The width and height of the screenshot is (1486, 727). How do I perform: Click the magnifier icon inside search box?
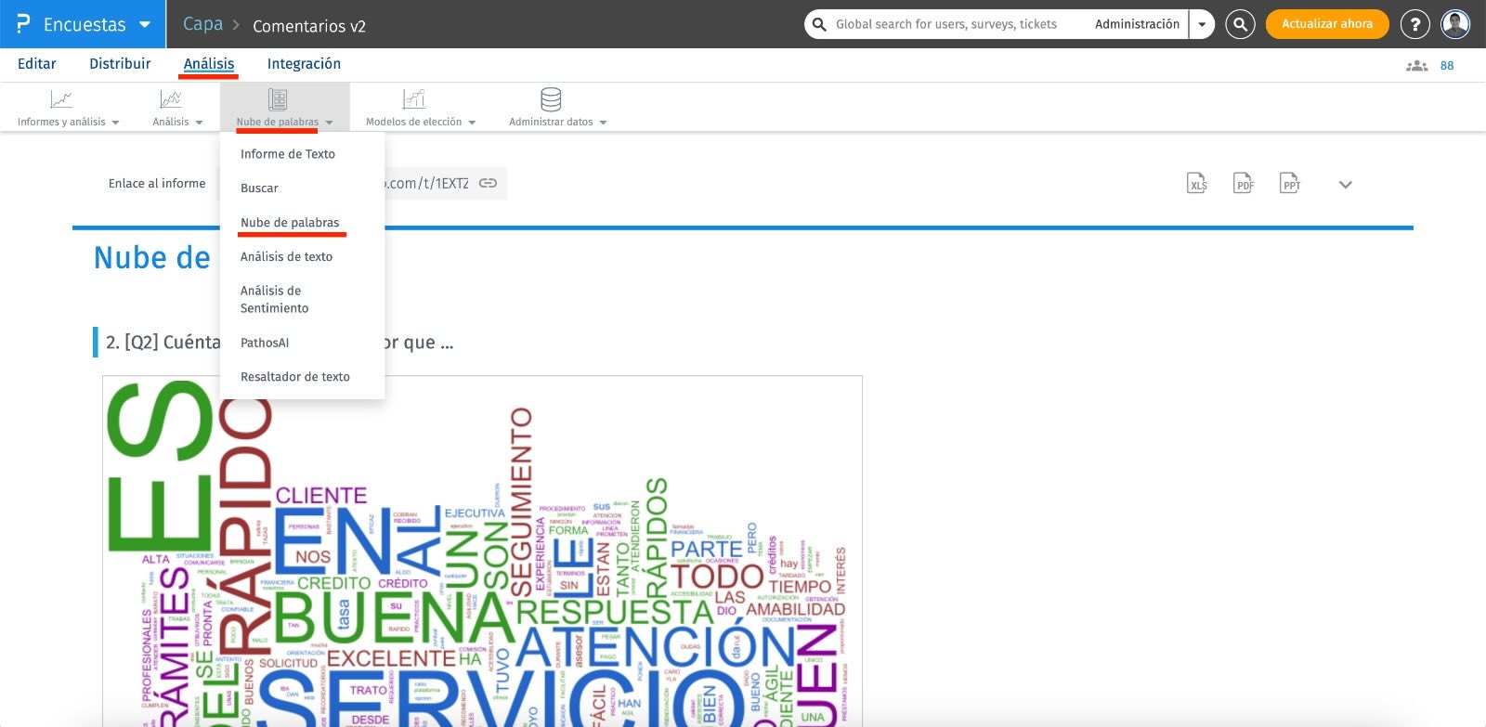819,24
